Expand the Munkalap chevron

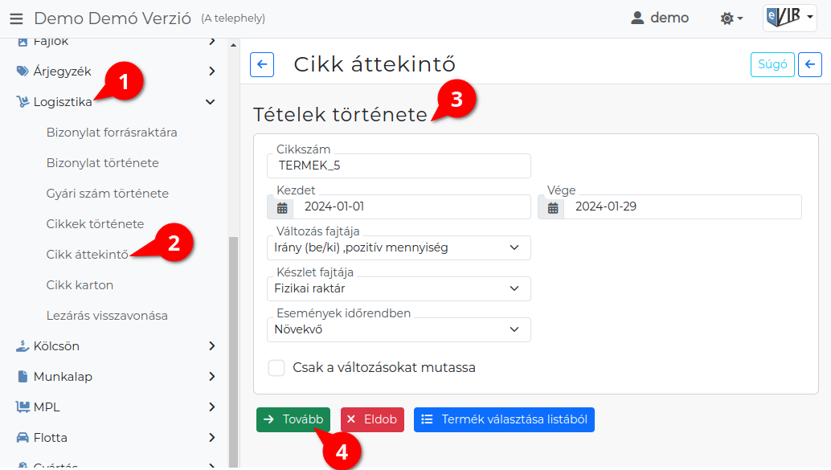[x=212, y=377]
